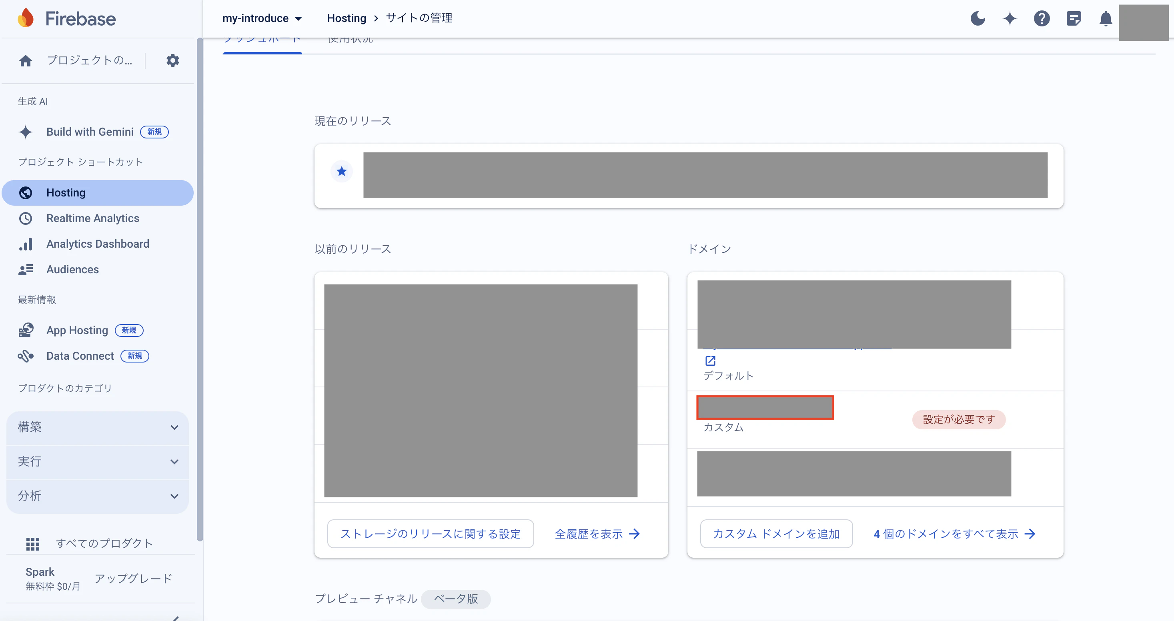Image resolution: width=1174 pixels, height=621 pixels.
Task: Open Gemini sparkle icon in top bar
Action: (x=1010, y=19)
